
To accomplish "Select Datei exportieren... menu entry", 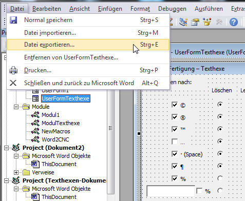I will 88,45.
